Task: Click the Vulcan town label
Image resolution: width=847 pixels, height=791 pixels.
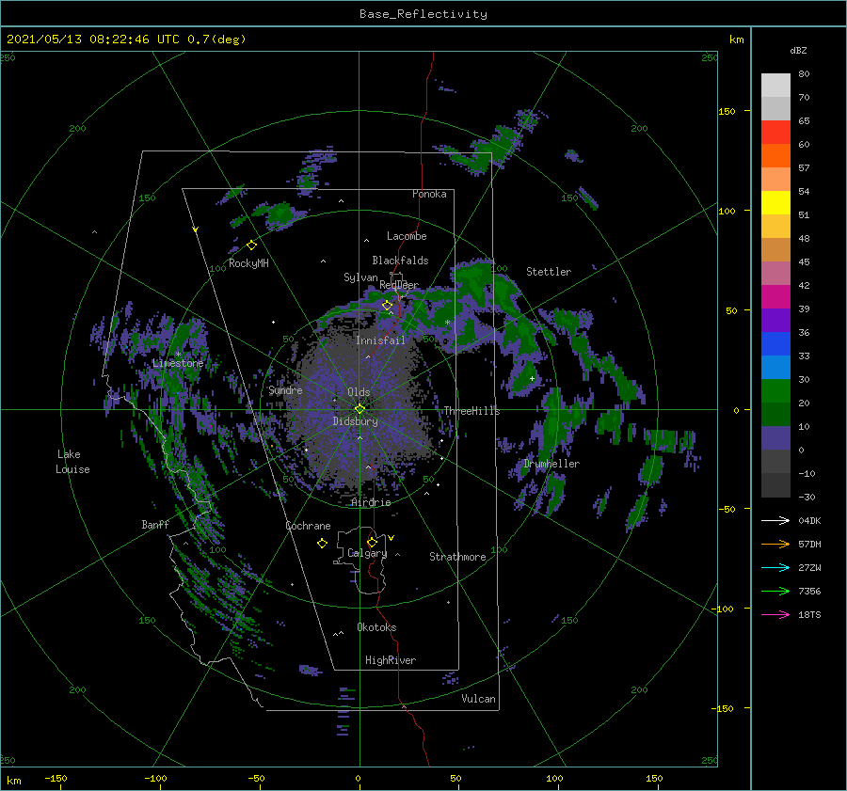Action: tap(479, 699)
